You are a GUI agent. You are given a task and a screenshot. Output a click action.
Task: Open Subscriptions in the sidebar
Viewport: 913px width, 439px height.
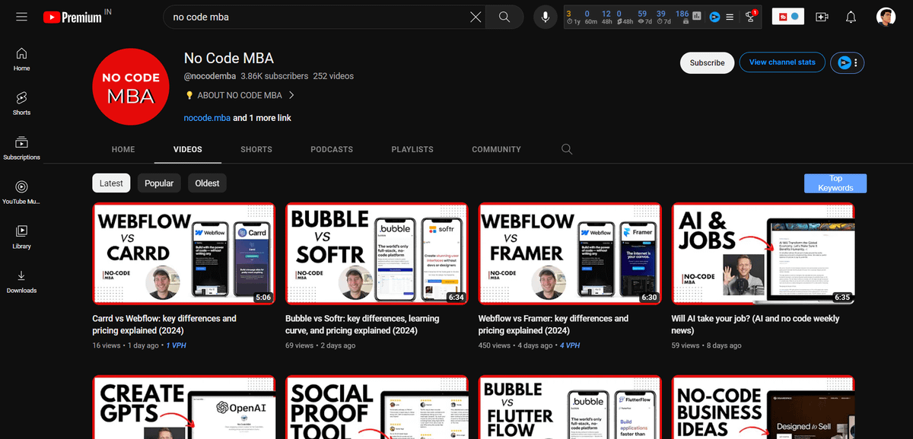pyautogui.click(x=21, y=148)
